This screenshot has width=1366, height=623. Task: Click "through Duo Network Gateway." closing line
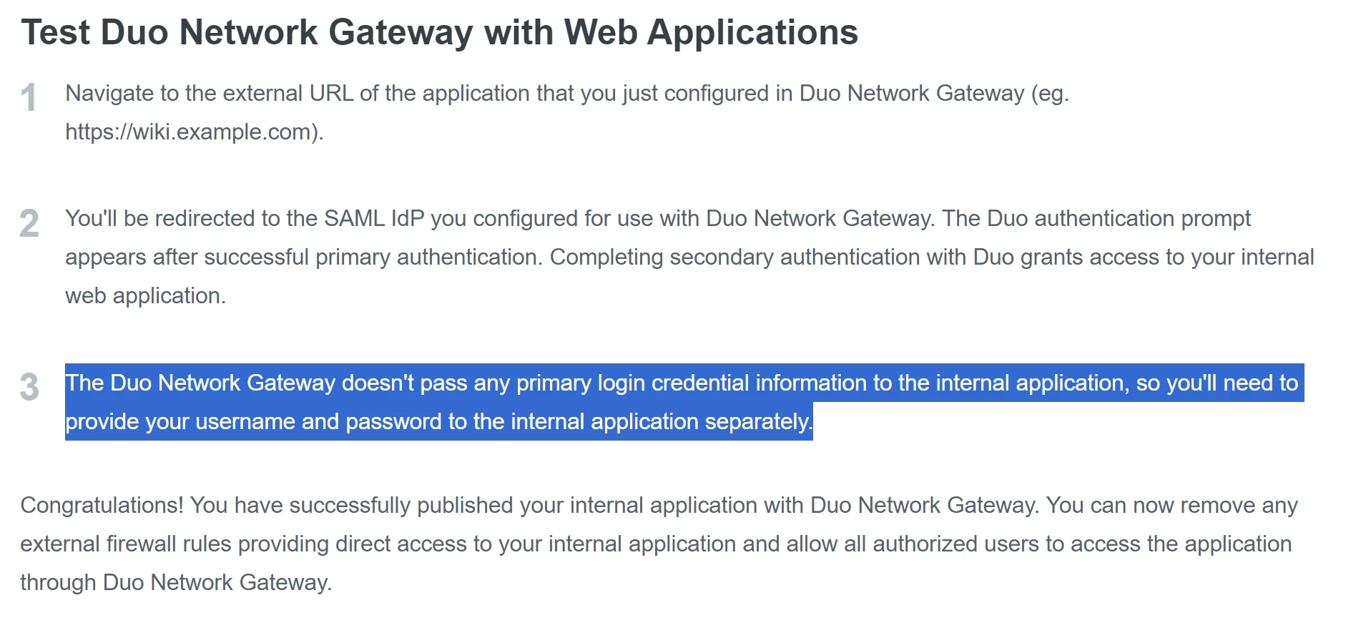[176, 583]
